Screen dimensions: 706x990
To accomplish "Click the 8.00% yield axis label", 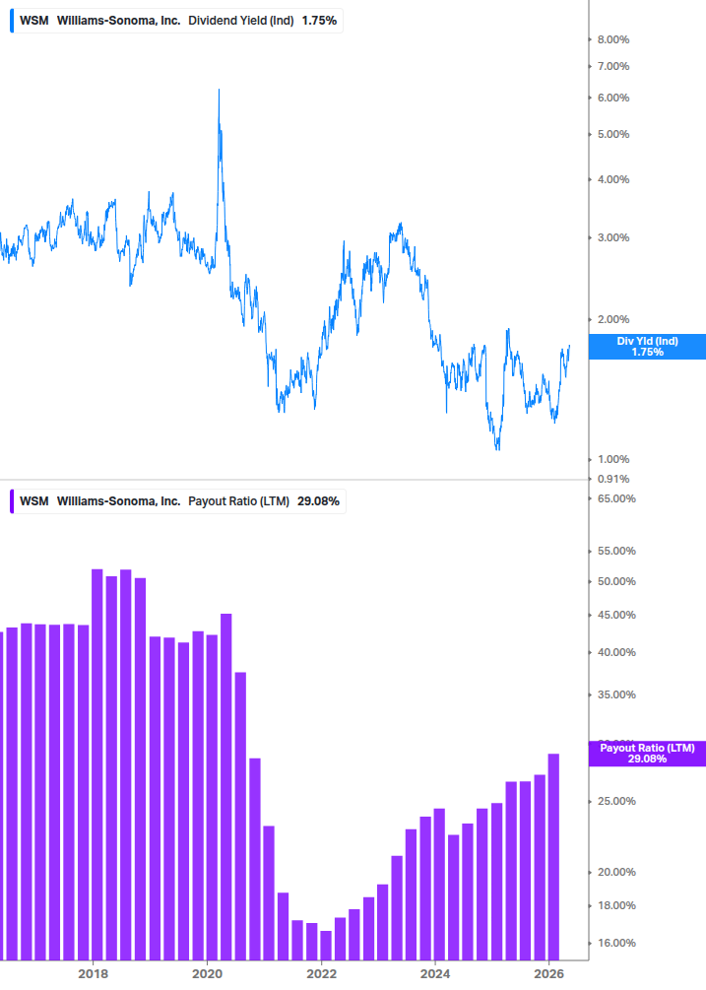I will click(613, 39).
